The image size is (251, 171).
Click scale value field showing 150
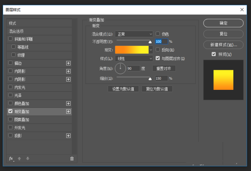pos(161,78)
